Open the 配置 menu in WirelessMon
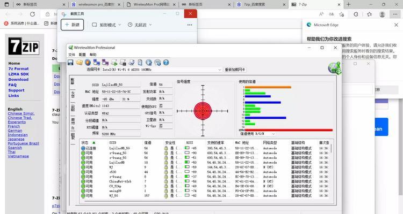Viewport: 403px width, 214px height. pyautogui.click(x=82, y=55)
